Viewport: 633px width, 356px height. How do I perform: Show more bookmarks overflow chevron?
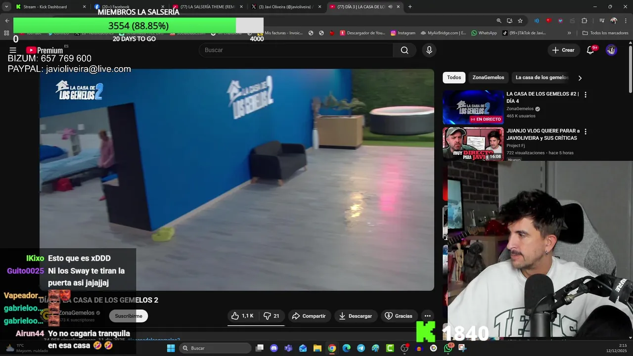(569, 33)
